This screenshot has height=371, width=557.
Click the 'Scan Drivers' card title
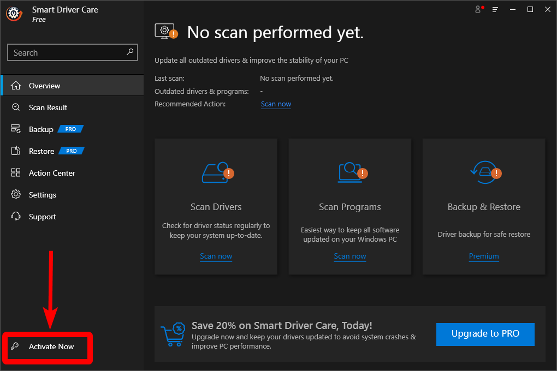[x=216, y=207]
